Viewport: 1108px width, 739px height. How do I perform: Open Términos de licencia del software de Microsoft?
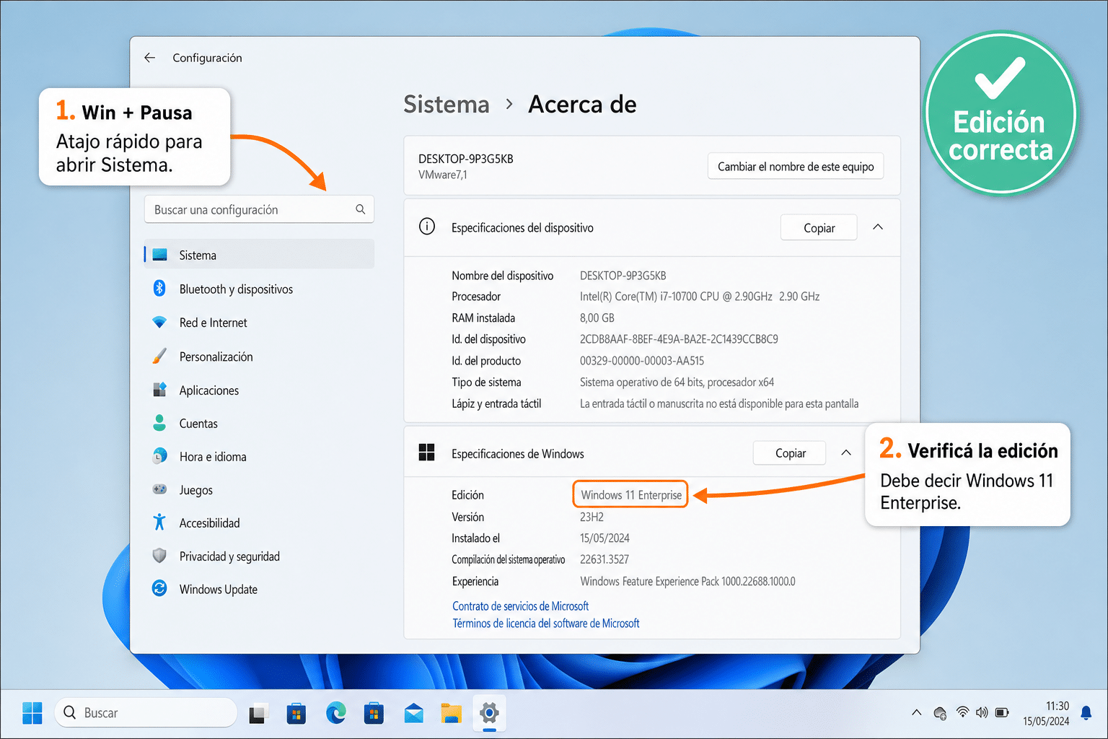[546, 624]
